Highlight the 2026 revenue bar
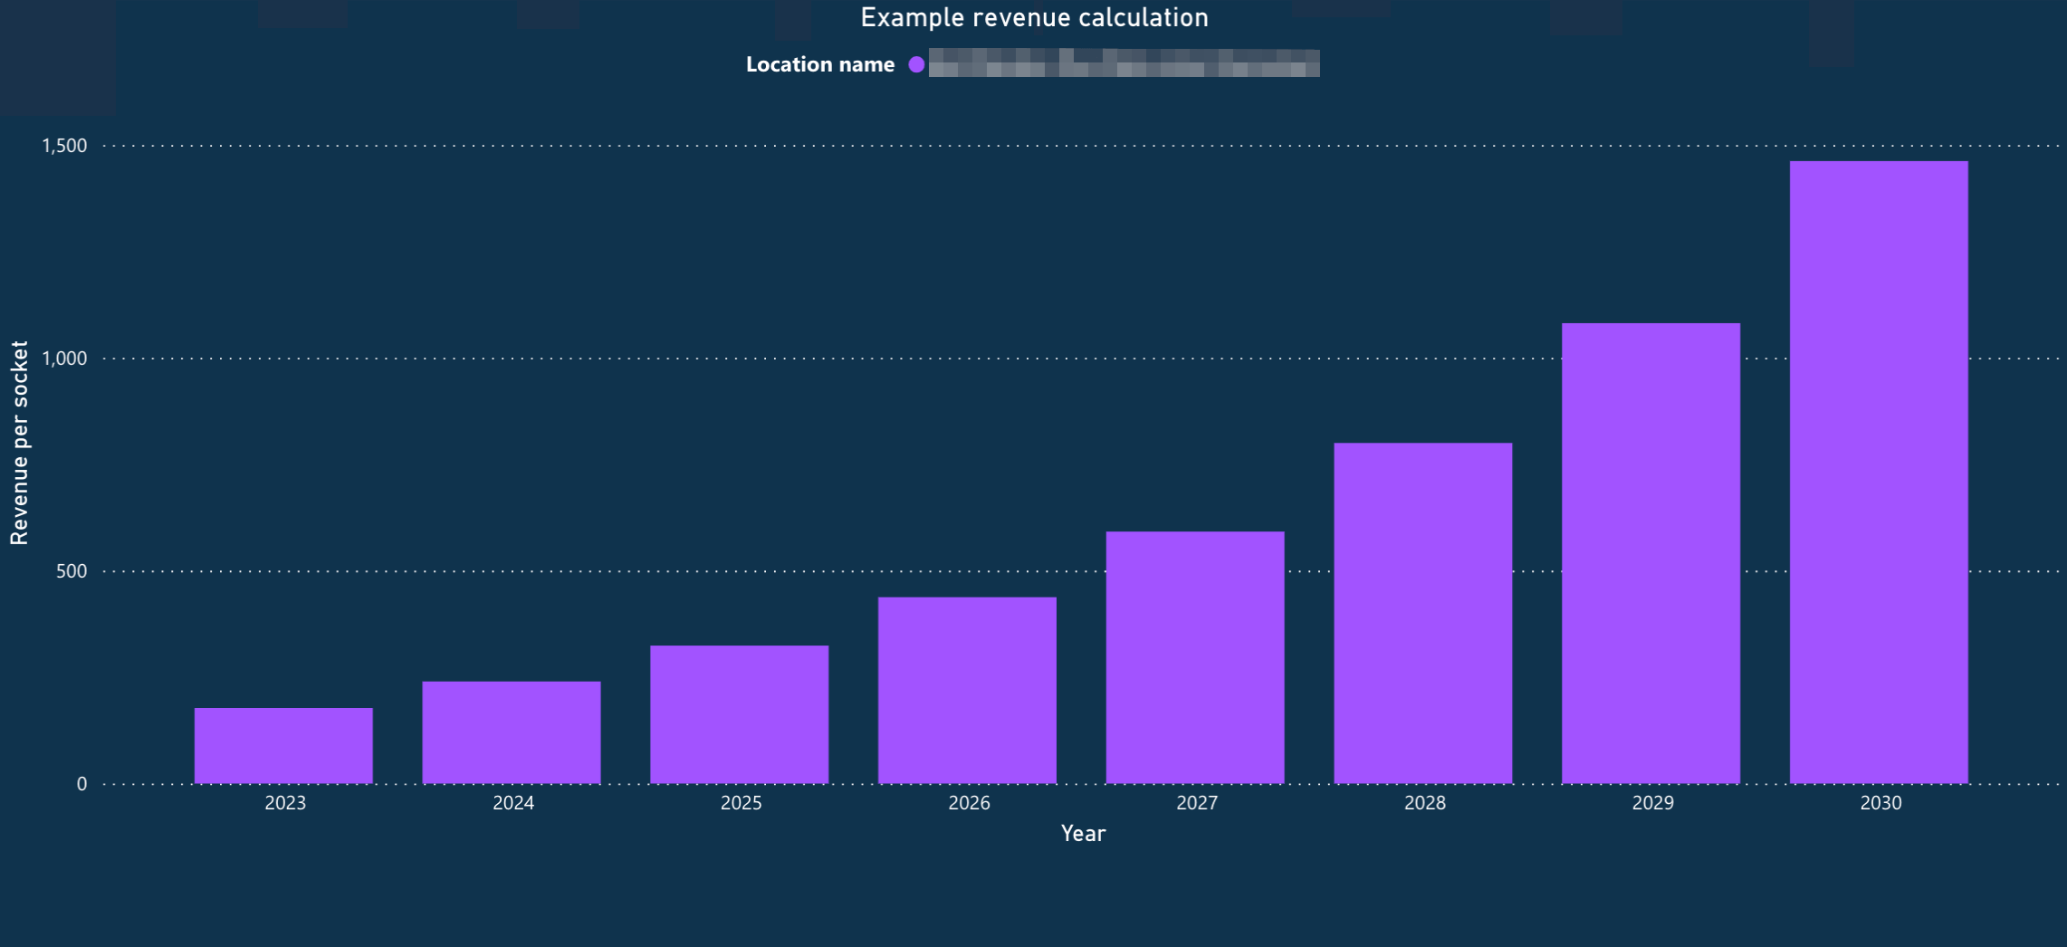The height and width of the screenshot is (947, 2067). click(967, 690)
